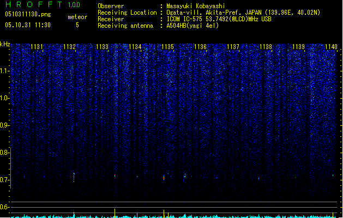Click the 'Receiving antenna' field label
The width and height of the screenshot is (343, 218).
point(125,26)
